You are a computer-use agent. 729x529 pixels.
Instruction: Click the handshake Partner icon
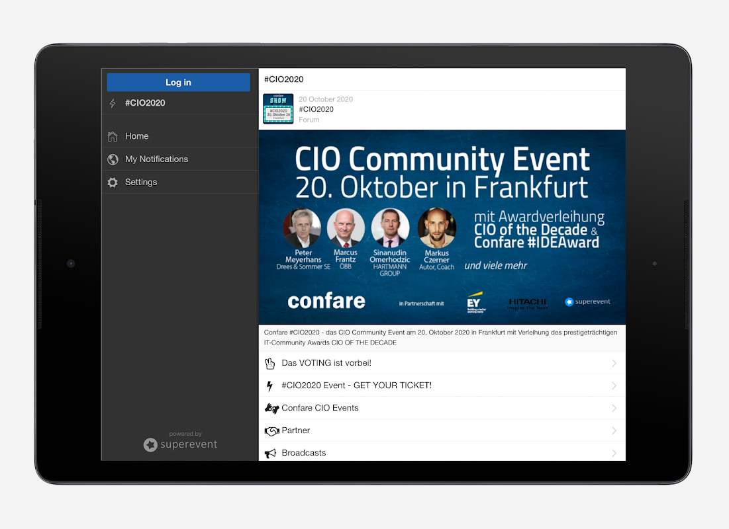(271, 431)
